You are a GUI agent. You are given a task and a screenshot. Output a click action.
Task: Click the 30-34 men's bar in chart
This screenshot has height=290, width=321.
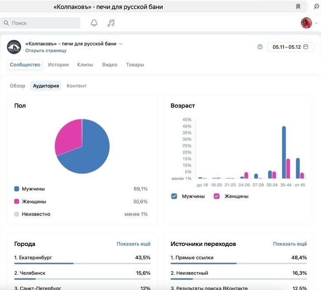(270, 175)
